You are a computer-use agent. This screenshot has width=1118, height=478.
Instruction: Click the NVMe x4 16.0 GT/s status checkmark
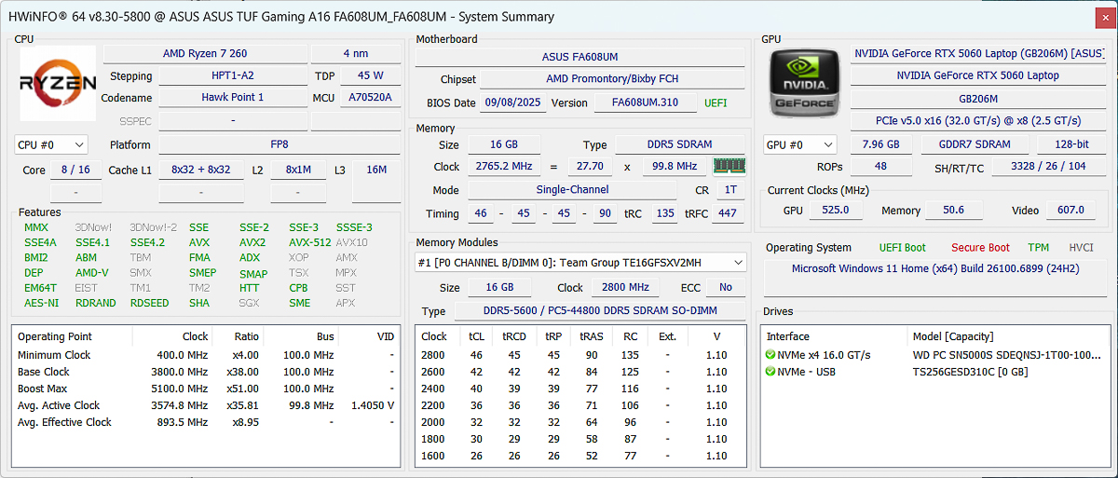click(770, 355)
